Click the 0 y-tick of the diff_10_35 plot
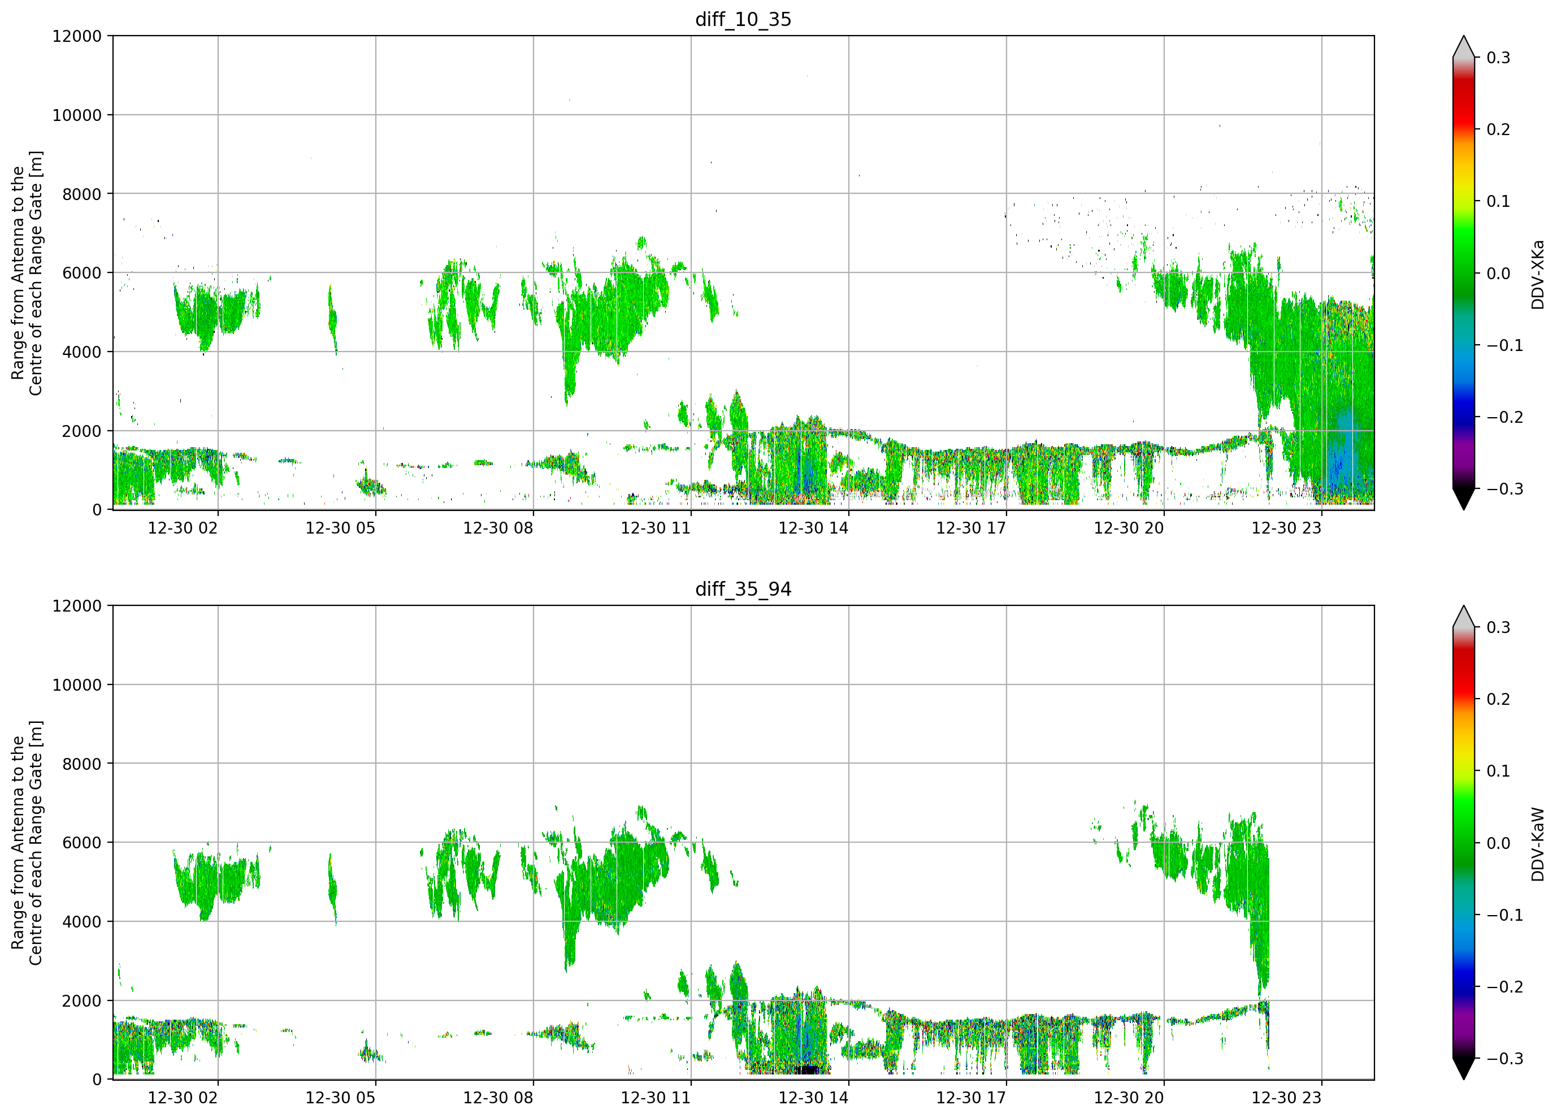Screen dimensions: 1557x1118 tap(97, 510)
